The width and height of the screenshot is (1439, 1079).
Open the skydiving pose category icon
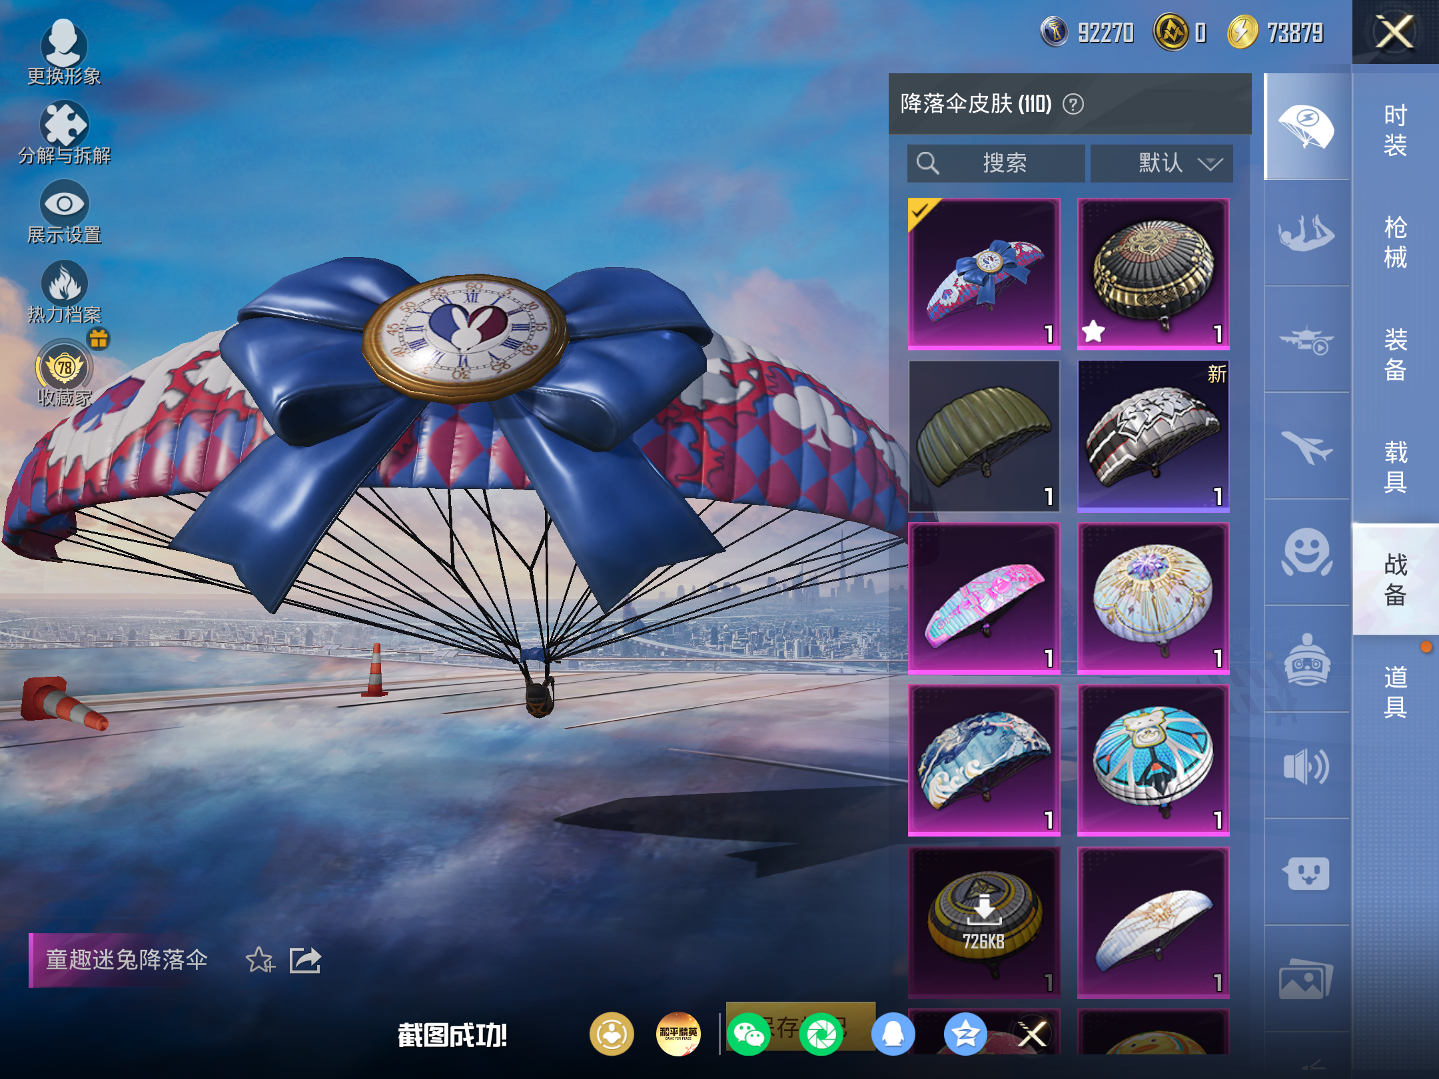pos(1306,233)
